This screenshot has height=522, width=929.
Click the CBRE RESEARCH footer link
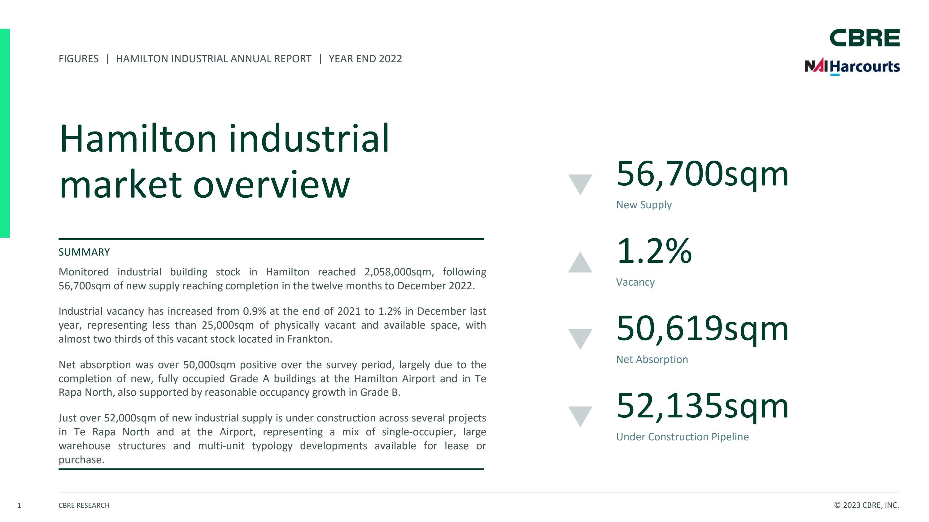(x=84, y=505)
